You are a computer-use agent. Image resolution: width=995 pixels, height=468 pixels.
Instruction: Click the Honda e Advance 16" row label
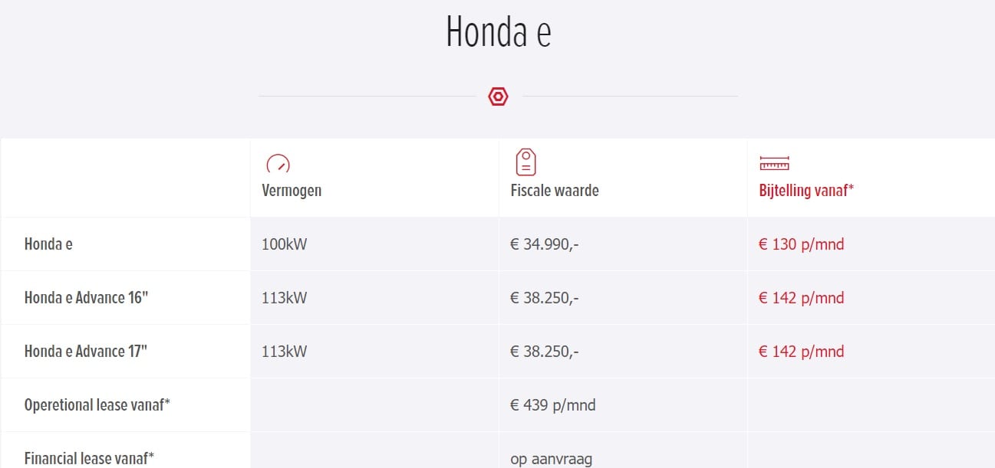tap(86, 298)
